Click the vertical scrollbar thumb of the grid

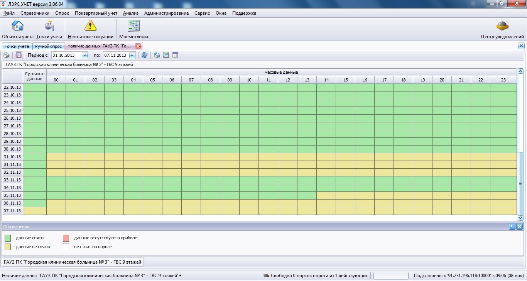tap(520, 183)
